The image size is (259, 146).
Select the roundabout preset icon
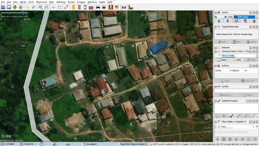click(x=85, y=7)
